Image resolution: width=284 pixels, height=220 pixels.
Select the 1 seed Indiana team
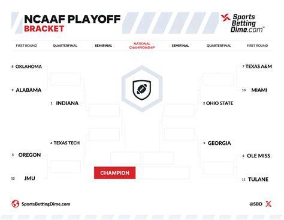[x=65, y=103]
